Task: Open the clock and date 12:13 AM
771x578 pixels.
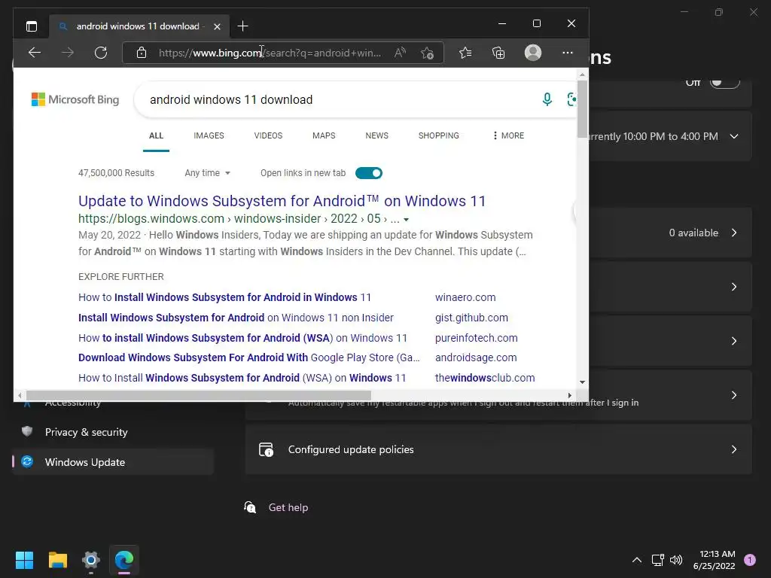Action: tap(714, 560)
